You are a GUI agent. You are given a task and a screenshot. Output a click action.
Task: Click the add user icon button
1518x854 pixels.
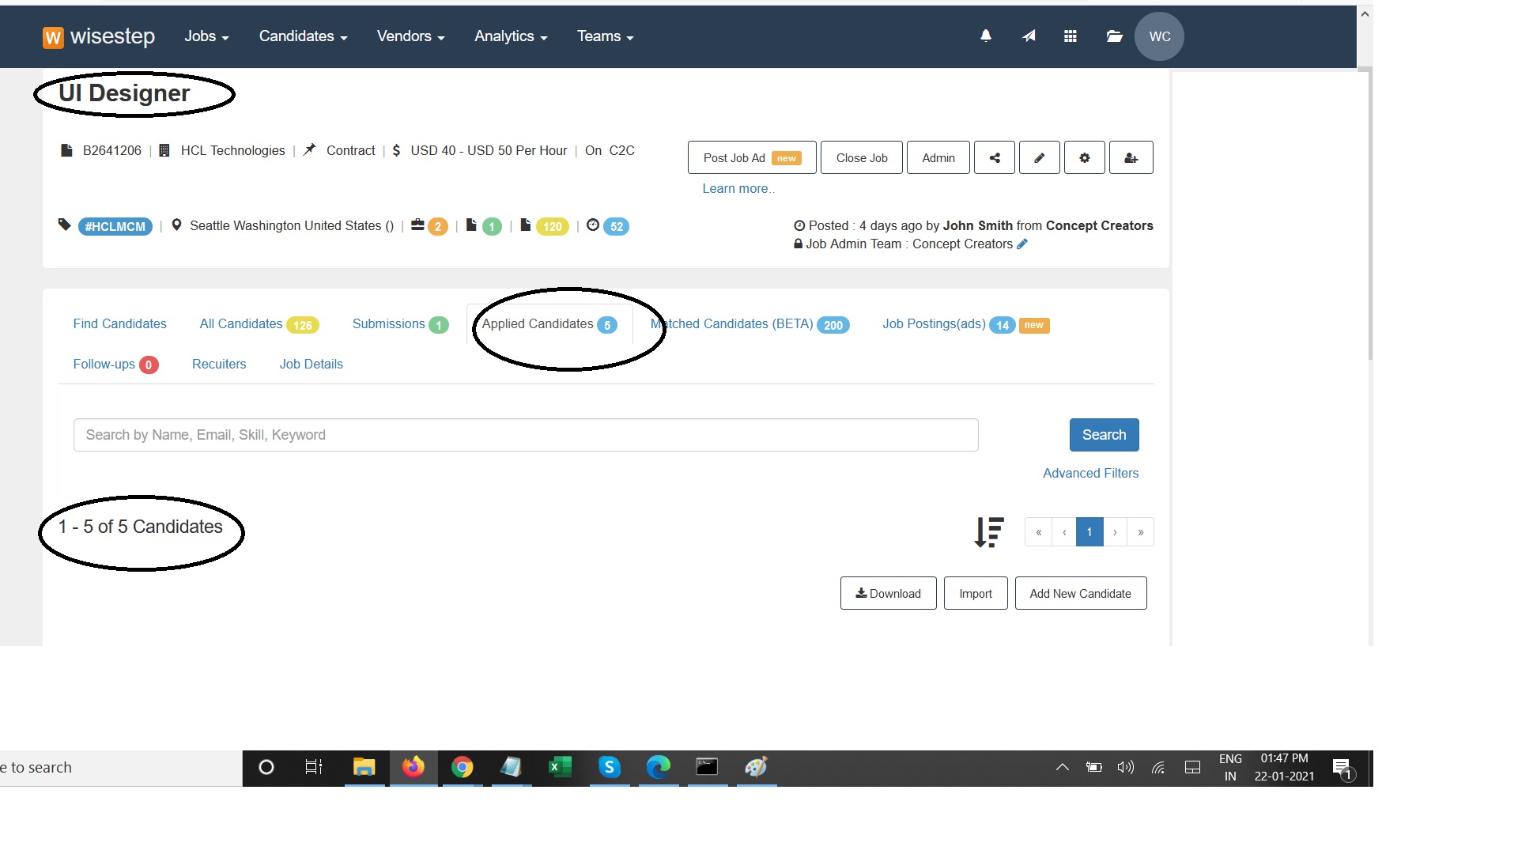point(1131,157)
